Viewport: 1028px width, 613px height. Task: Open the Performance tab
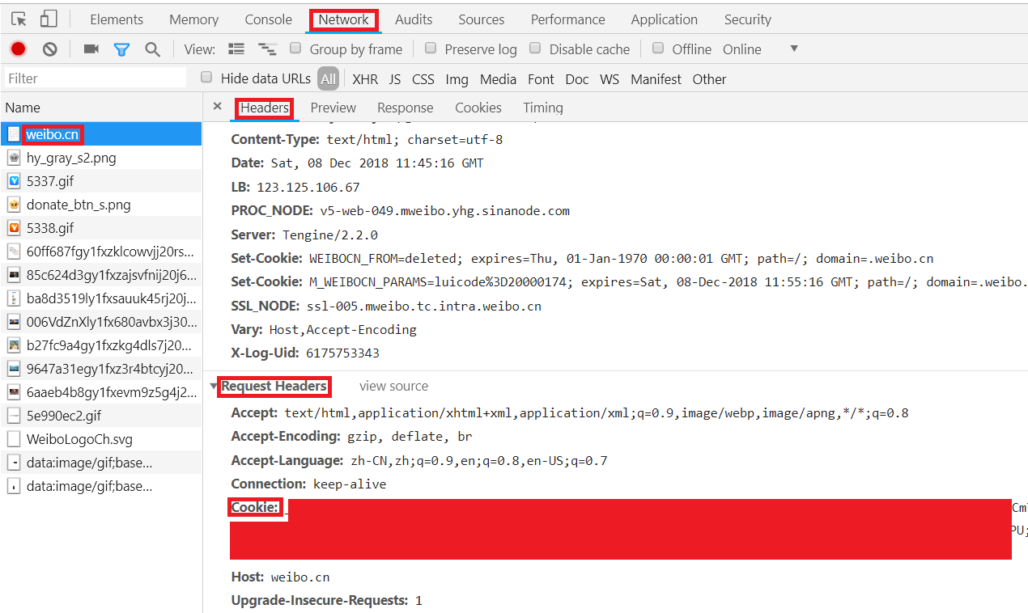[x=568, y=19]
